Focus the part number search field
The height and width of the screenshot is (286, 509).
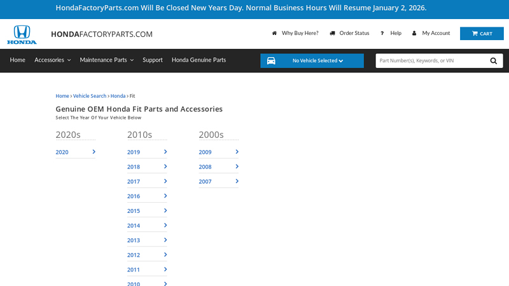click(x=429, y=61)
